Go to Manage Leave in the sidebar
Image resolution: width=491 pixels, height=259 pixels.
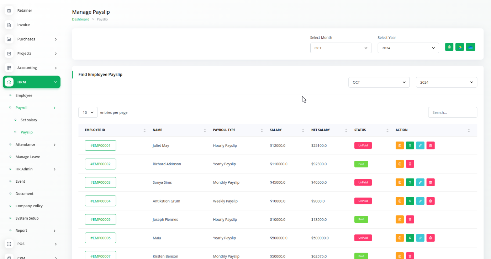(x=28, y=157)
